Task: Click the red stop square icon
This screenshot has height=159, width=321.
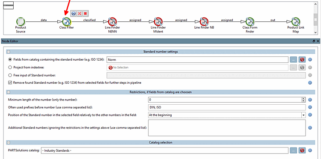Action: (85, 14)
